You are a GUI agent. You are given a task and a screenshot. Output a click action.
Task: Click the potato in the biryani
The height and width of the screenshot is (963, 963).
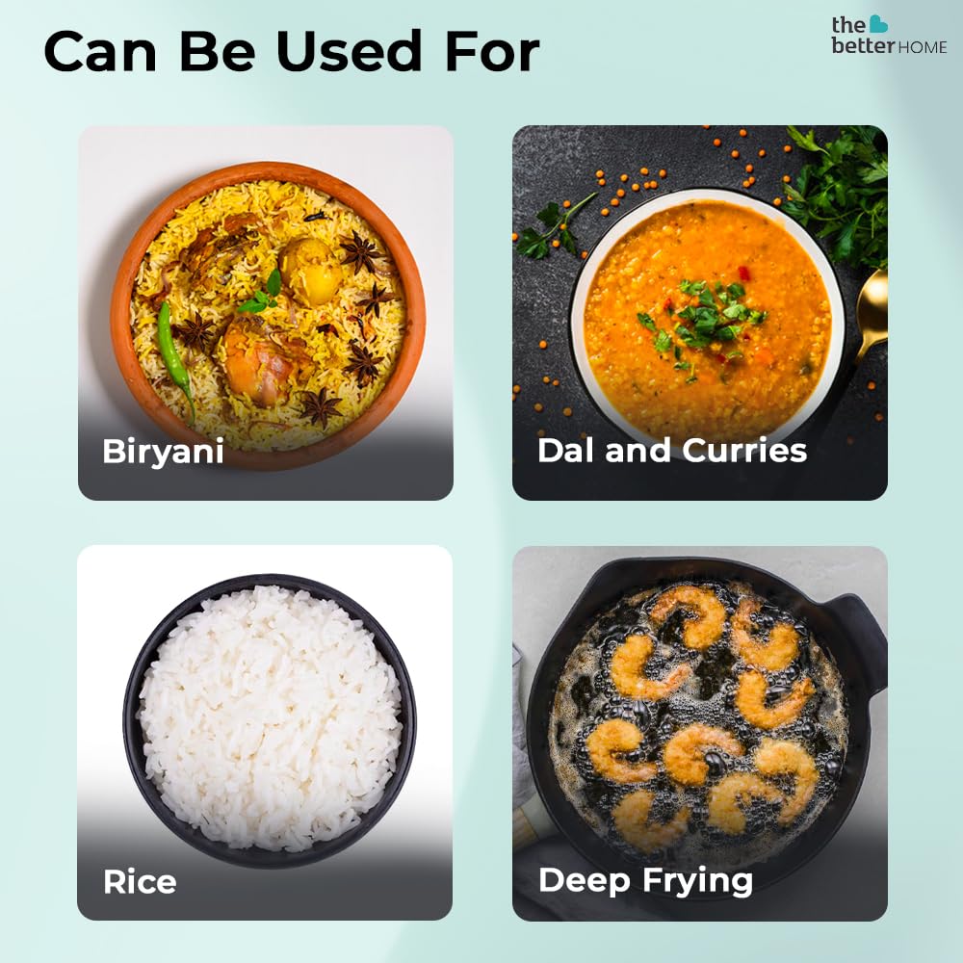(311, 271)
